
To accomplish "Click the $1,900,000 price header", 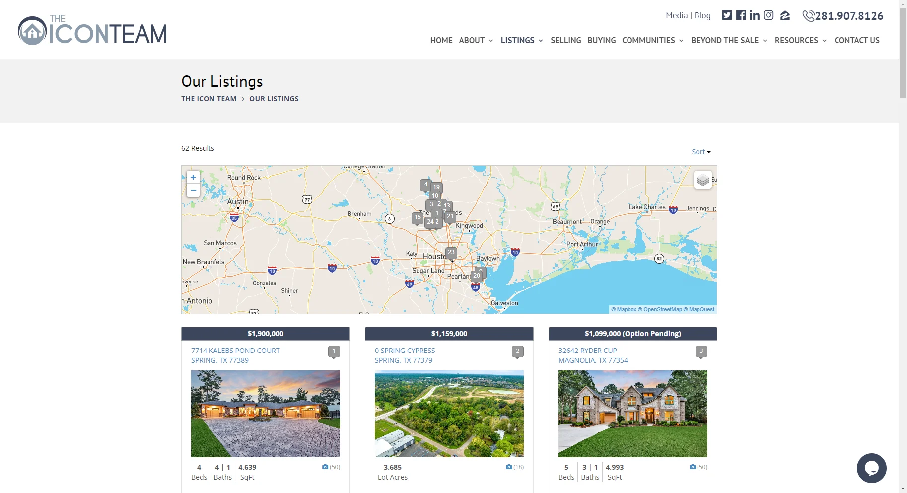I will point(266,334).
